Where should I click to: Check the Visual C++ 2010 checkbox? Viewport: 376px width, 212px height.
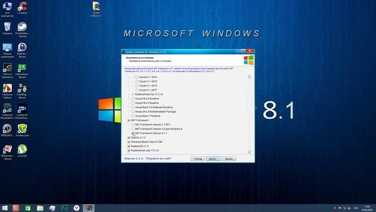click(x=137, y=77)
